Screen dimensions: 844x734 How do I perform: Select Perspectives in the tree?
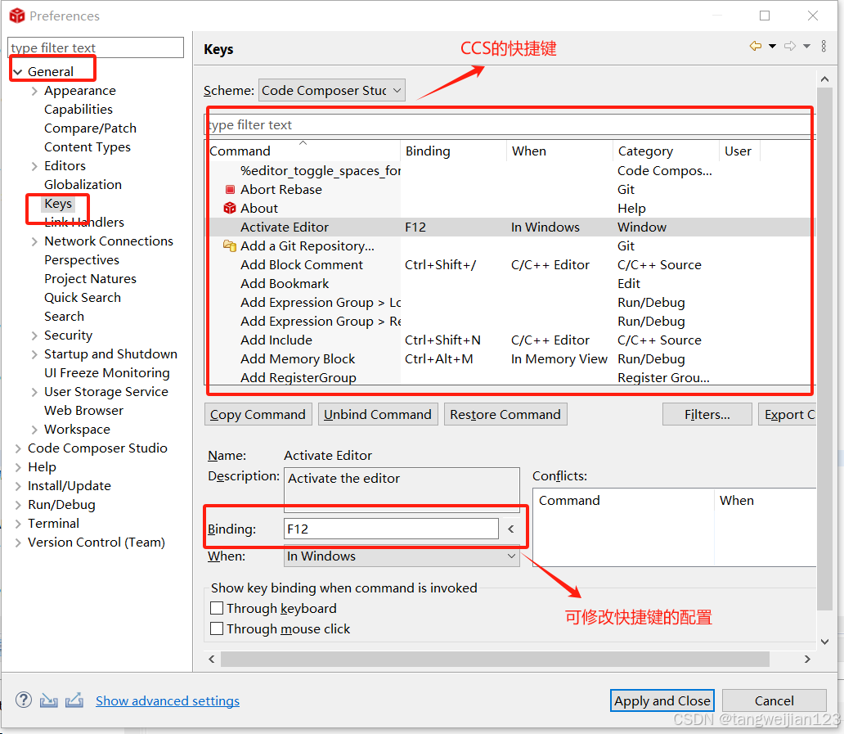(81, 260)
